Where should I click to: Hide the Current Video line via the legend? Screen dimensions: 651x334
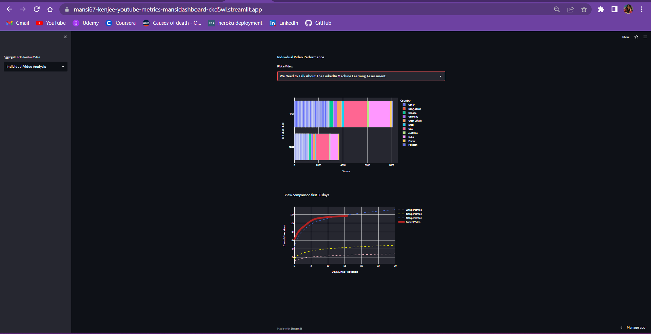coord(411,222)
